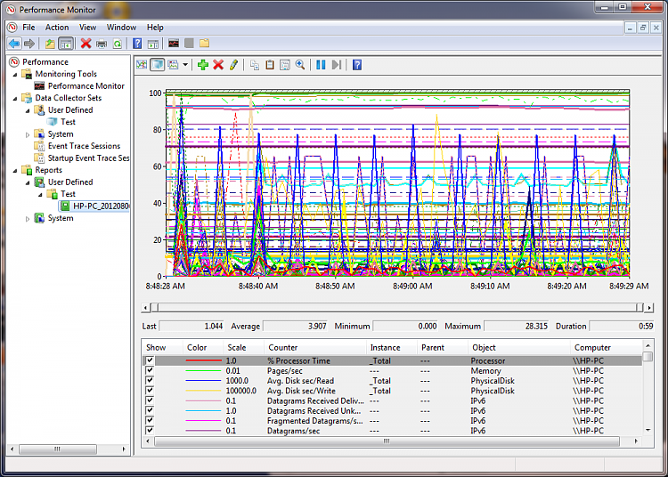Select View Current Activity graph icon
Image resolution: width=668 pixels, height=477 pixels.
tap(142, 65)
